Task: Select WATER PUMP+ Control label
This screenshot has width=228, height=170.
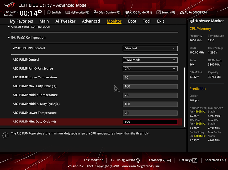Action: tap(29, 48)
